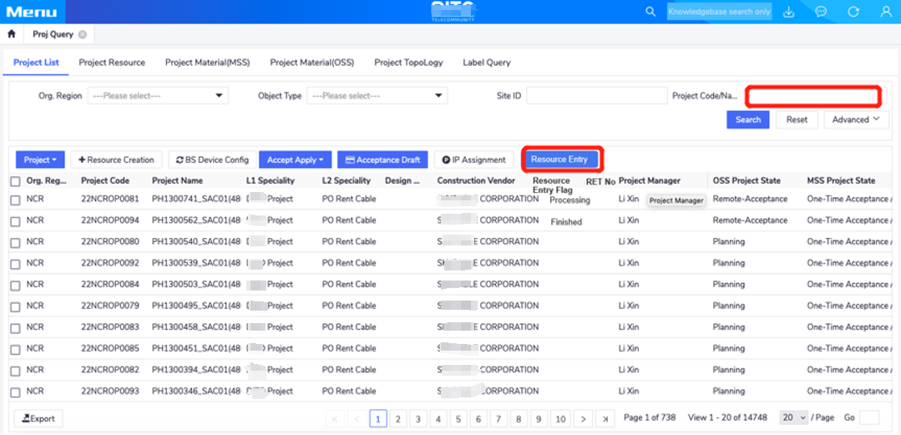
Task: Click the Site ID input field
Action: [x=596, y=96]
